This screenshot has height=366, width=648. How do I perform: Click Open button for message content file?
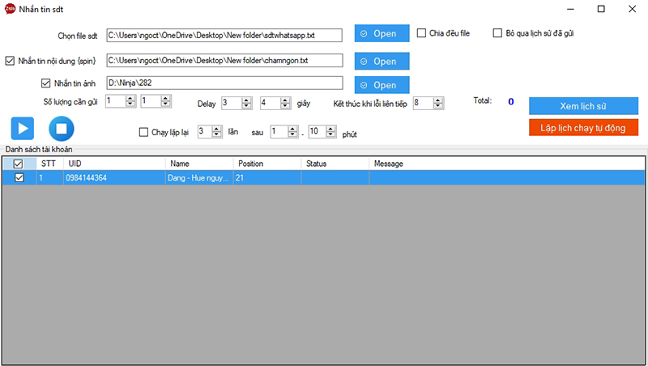click(382, 61)
